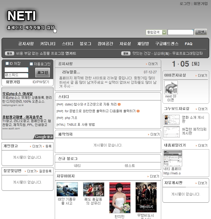Open 커뮤니티 menu item
211x219 pixels.
click(x=48, y=44)
